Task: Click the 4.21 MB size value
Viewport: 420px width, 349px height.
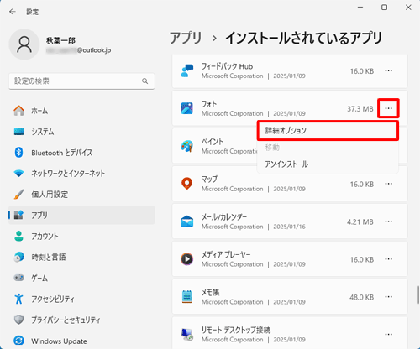Action: point(360,222)
